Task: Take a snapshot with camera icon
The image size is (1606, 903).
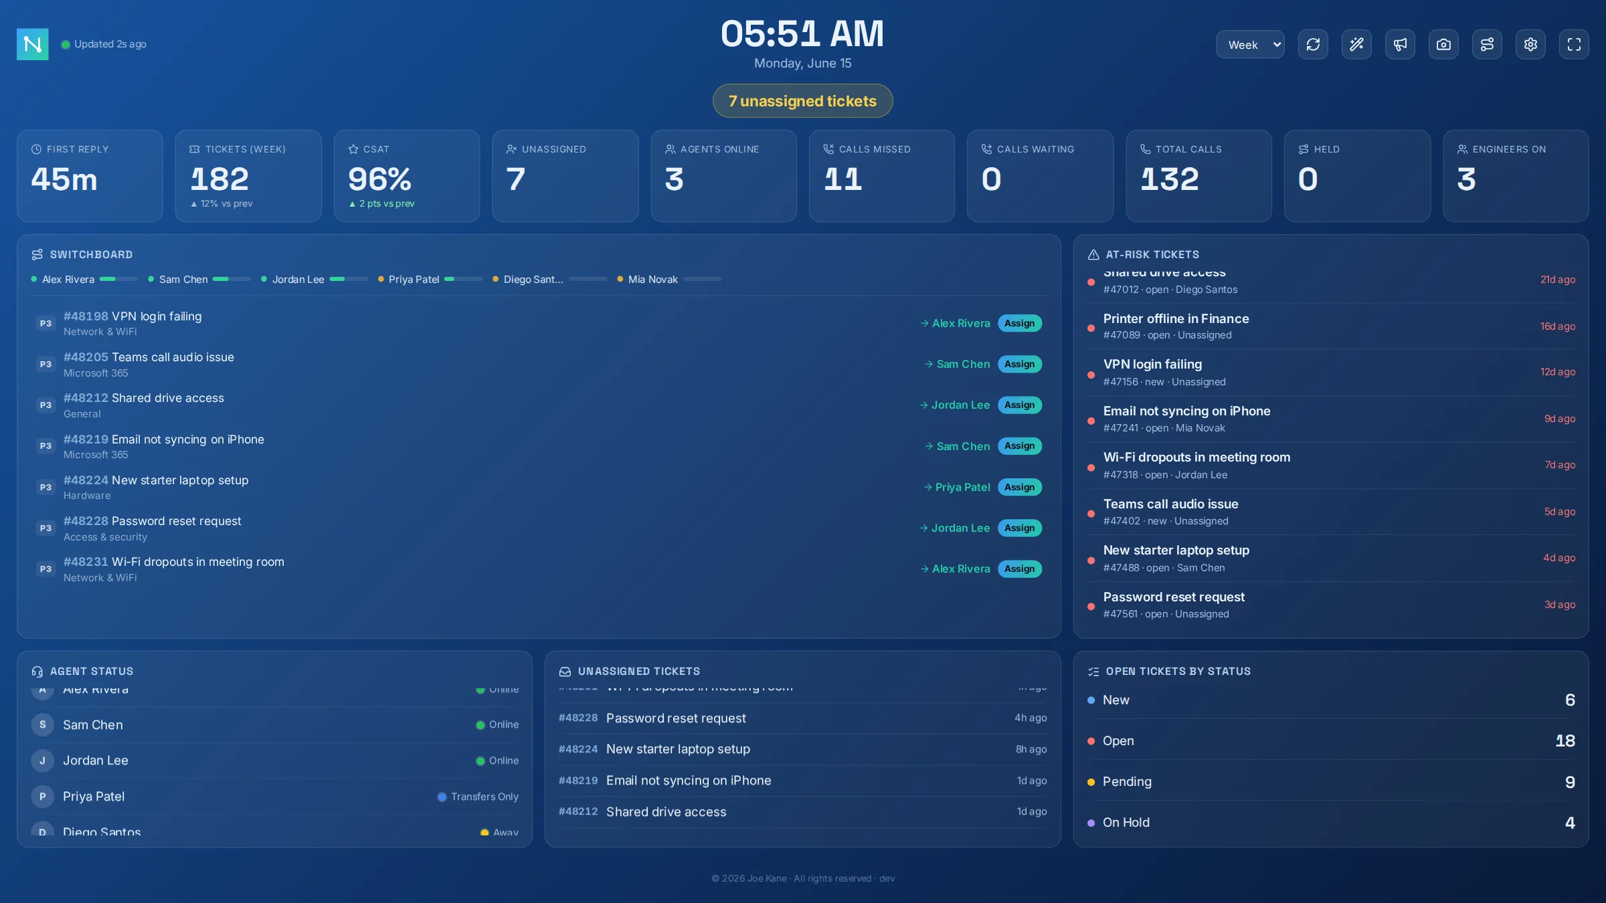Action: click(x=1443, y=44)
